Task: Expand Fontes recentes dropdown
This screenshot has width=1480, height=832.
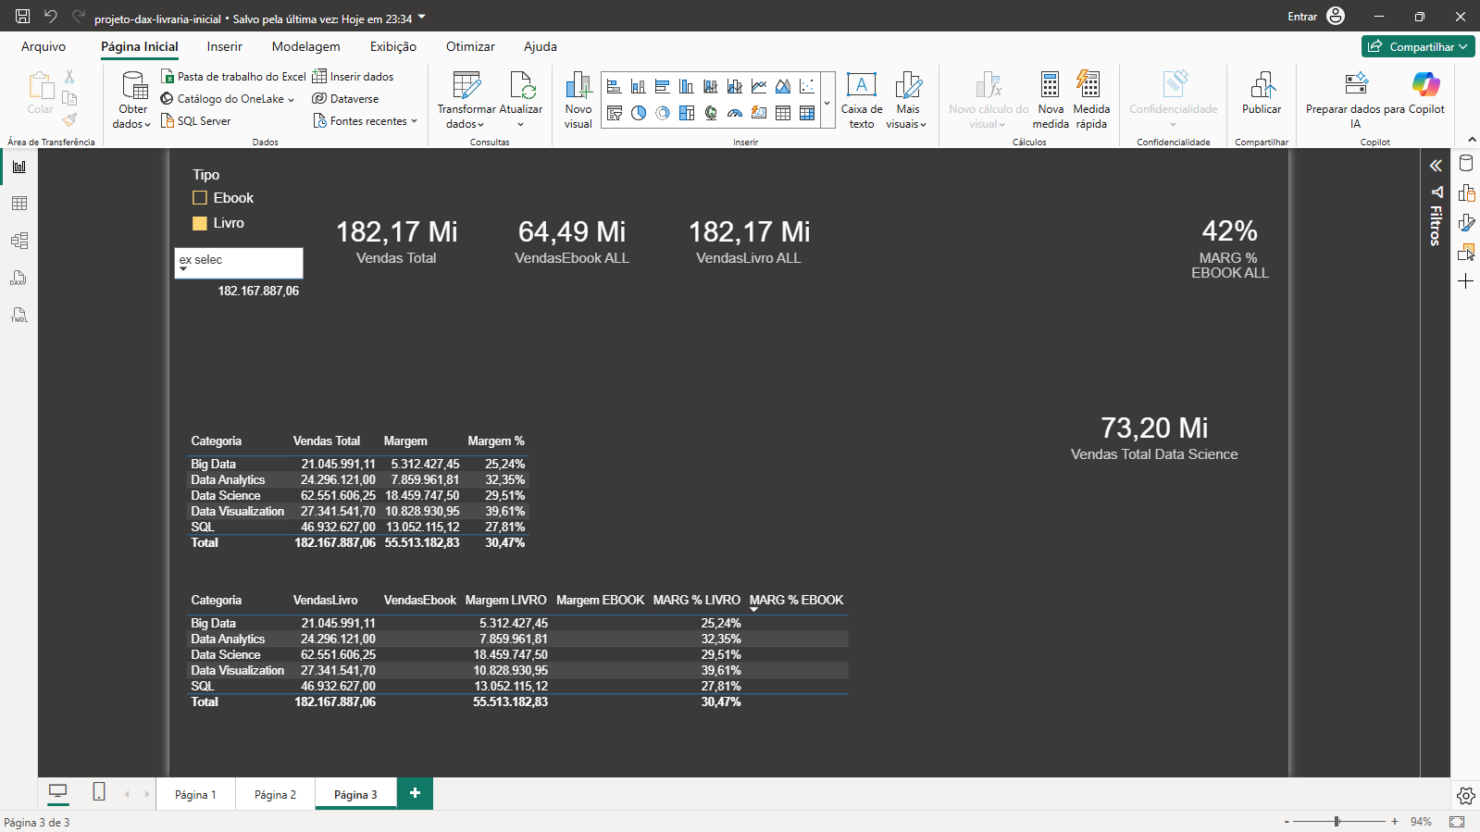Action: (x=366, y=121)
